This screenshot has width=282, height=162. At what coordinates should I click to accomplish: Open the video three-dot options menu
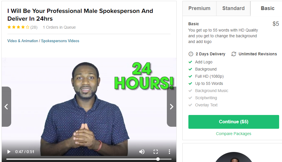pos(169,152)
